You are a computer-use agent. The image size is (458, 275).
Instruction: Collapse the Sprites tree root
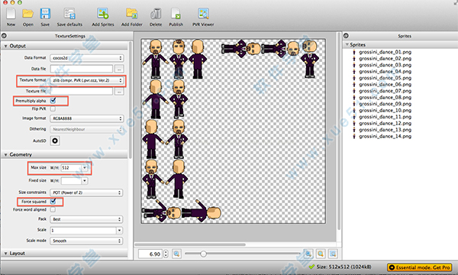347,44
